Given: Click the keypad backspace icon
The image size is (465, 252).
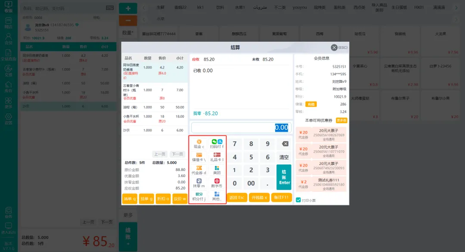Looking at the screenshot, I should [x=285, y=144].
